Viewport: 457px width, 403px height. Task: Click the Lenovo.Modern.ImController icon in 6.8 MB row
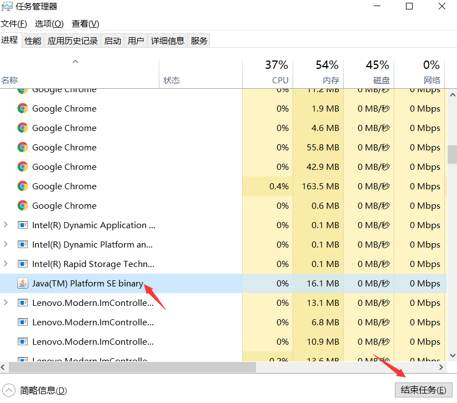[x=23, y=323]
